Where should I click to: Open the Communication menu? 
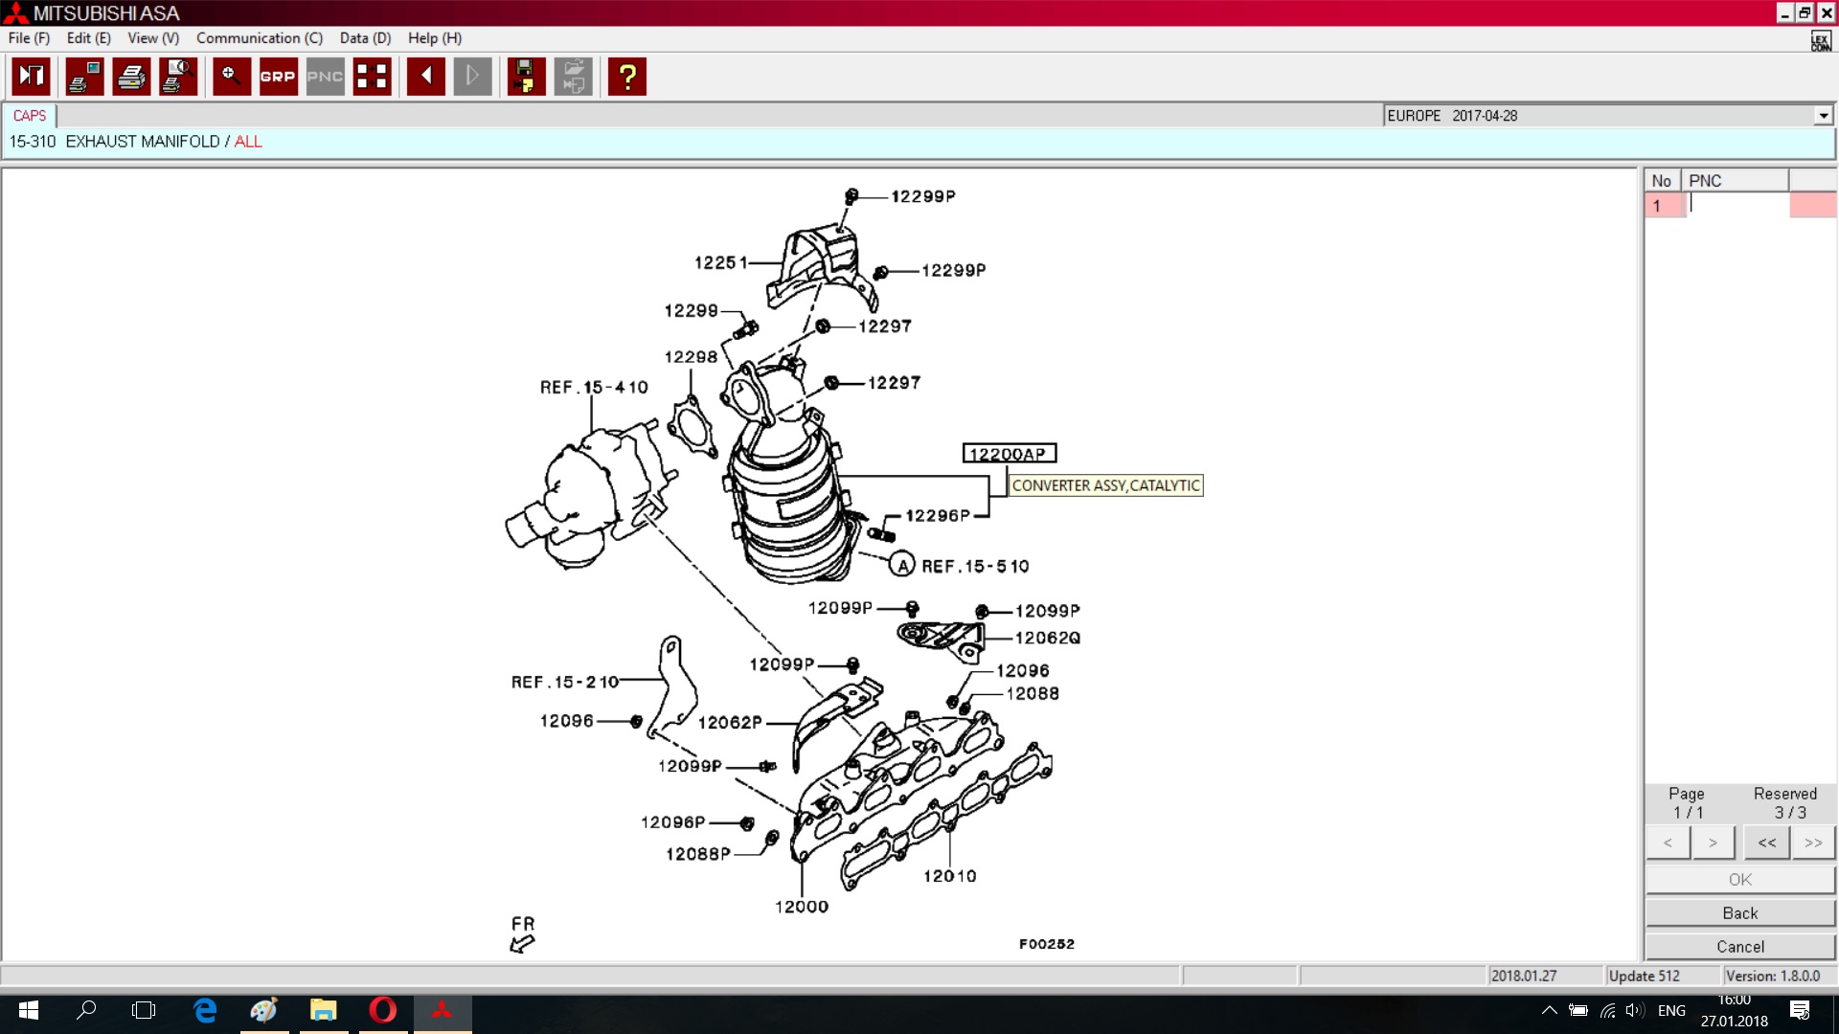tap(259, 38)
